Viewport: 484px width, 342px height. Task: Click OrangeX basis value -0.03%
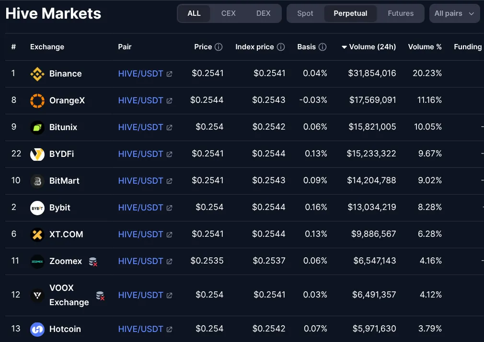[x=313, y=100]
